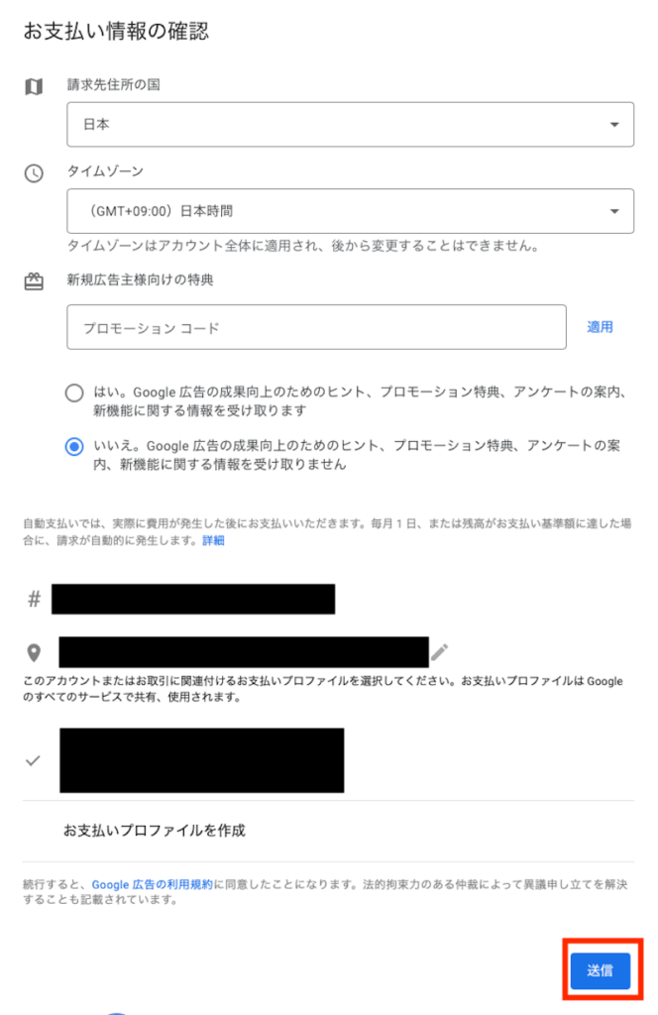Focus the プロモーション コード input field
The height and width of the screenshot is (1015, 658).
tap(316, 327)
